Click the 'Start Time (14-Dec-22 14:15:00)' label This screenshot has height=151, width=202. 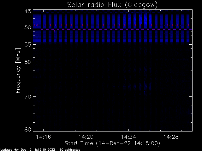click(112, 143)
